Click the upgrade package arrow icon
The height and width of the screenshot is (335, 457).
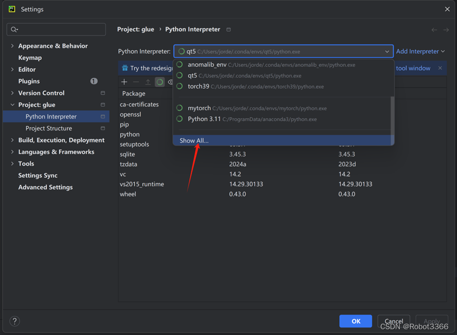148,82
